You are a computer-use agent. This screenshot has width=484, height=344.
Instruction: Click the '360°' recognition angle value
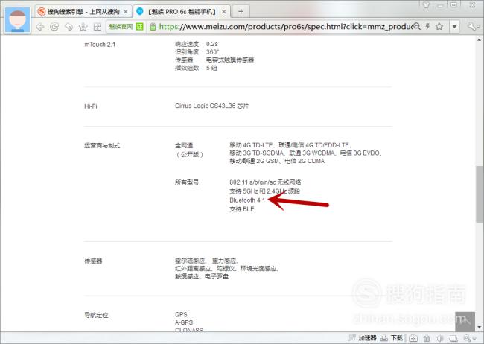[212, 51]
